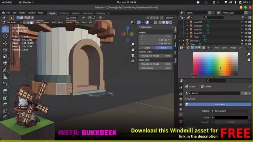Screen dimensions: 253x142
Task: Add a new workspace tab
Action: (x=109, y=13)
